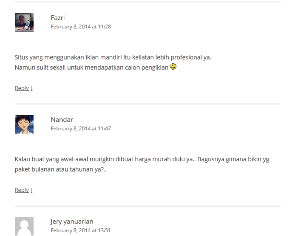Open the February 8, 2014 at 11:47 timestamp

tap(81, 128)
